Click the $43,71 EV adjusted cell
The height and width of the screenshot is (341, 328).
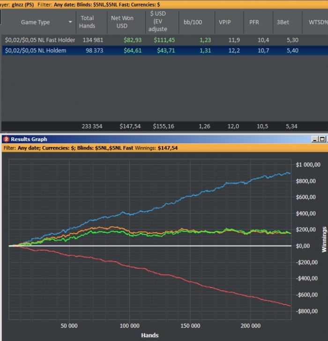[166, 51]
